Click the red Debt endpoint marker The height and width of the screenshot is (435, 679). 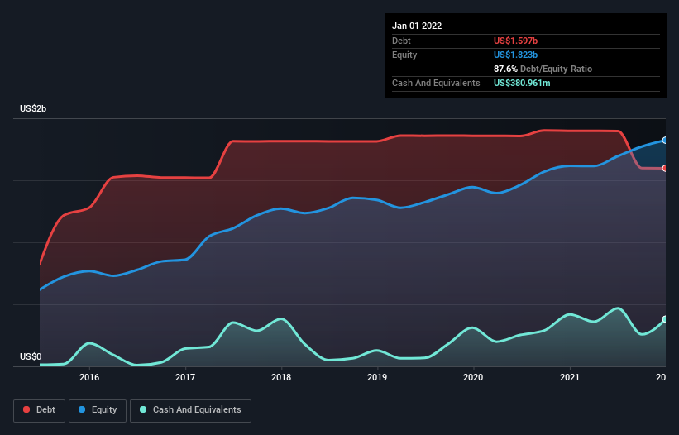click(665, 169)
